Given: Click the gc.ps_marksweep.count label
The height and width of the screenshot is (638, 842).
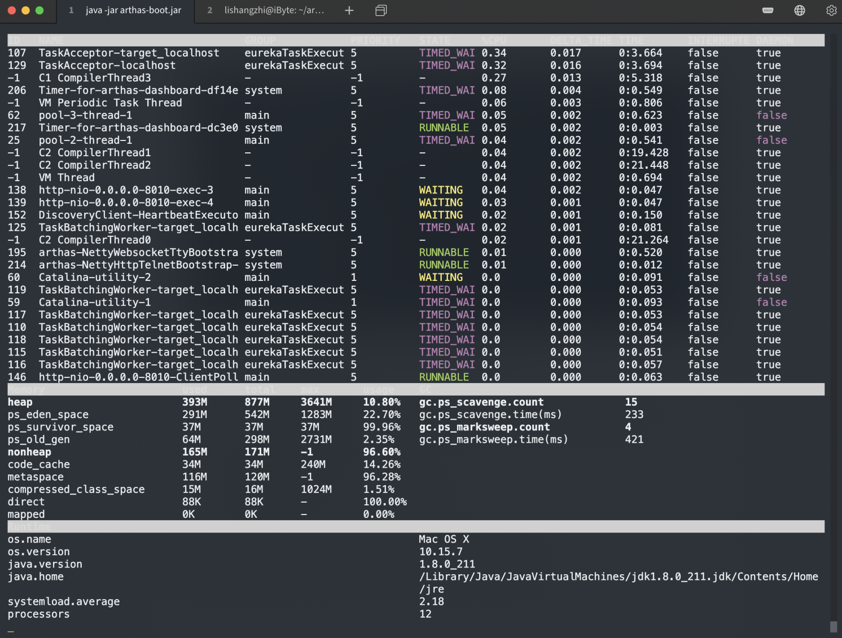Looking at the screenshot, I should tap(484, 427).
